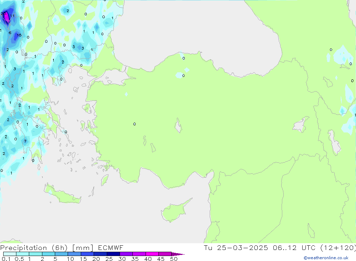This screenshot has height=261, width=356.
Task: Select the 2–5 mm legend swatch
Action: (48, 254)
